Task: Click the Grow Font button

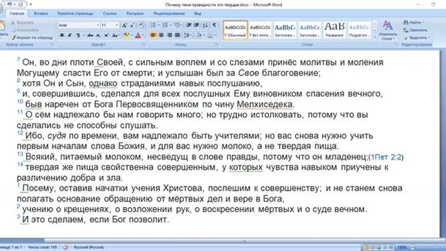Action: [124, 25]
